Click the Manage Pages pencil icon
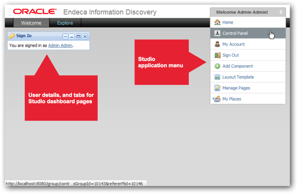Image resolution: width=298 pixels, height=194 pixels. point(217,88)
